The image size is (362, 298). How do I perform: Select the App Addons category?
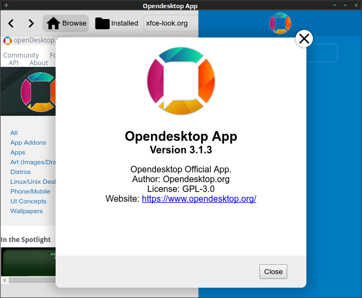click(28, 142)
